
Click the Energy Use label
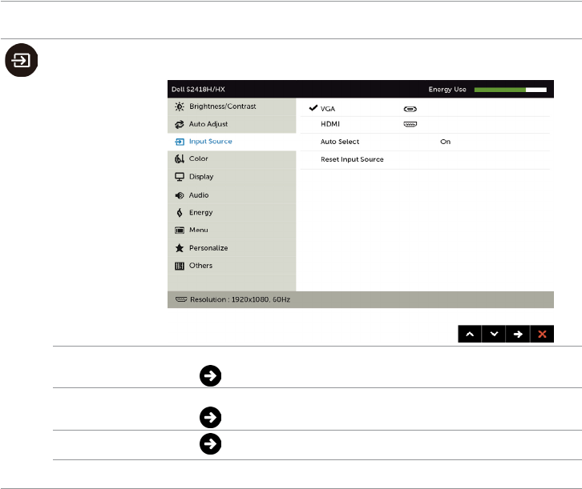coord(447,90)
